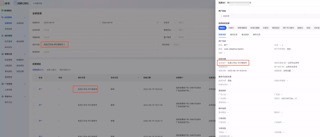Open the calendar icon in 收集时间 range
The height and width of the screenshot is (137, 320).
(157, 23)
